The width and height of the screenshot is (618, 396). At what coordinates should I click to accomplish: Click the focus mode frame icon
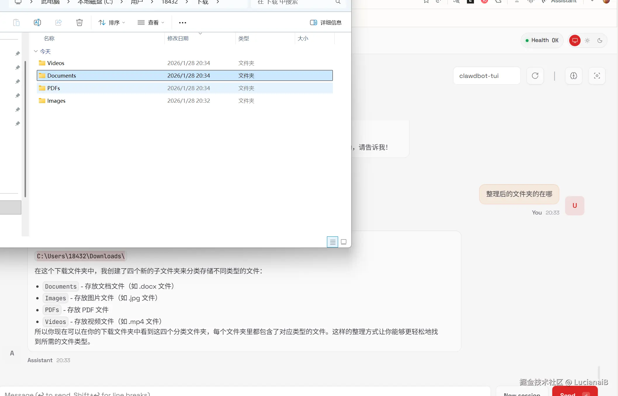pos(597,76)
